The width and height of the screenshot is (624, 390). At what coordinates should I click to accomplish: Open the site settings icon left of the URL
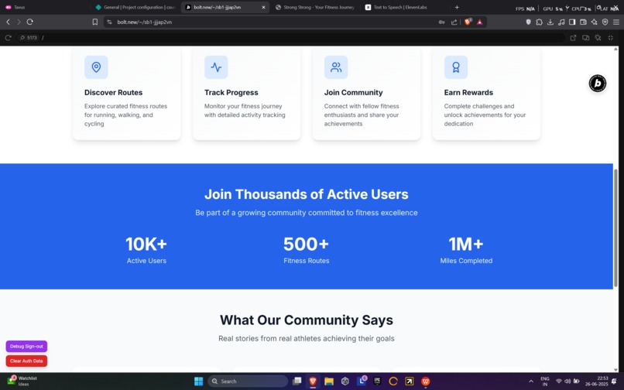109,22
